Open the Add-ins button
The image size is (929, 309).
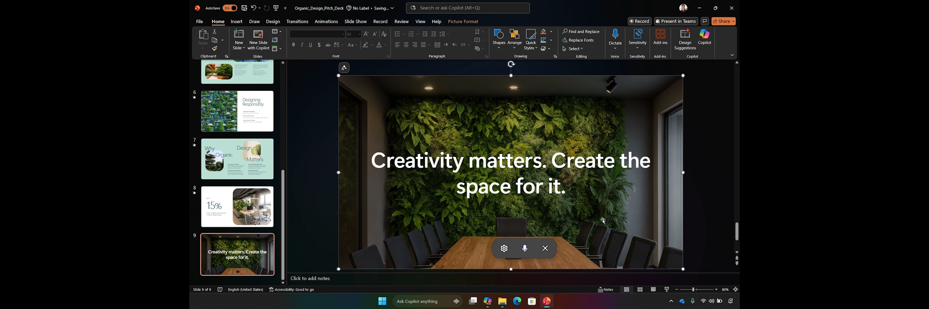pos(660,37)
